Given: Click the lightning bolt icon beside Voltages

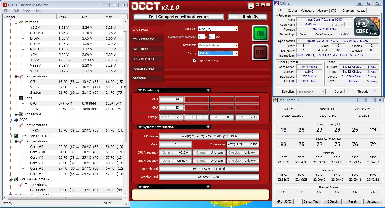Looking at the screenshot, I should coord(21,22).
